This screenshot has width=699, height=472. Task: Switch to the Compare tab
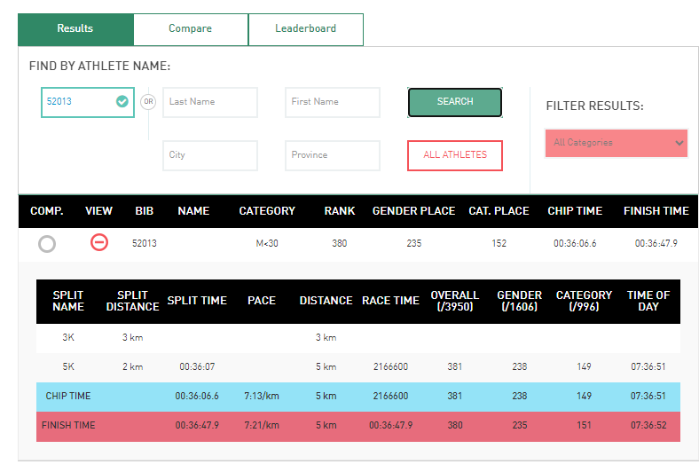[x=190, y=29]
